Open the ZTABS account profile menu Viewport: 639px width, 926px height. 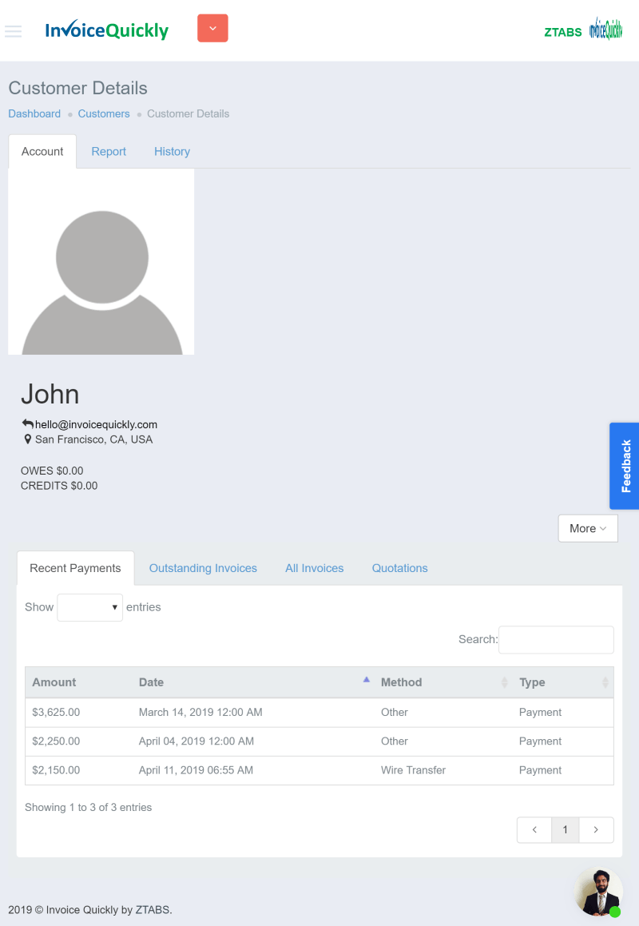(x=582, y=31)
